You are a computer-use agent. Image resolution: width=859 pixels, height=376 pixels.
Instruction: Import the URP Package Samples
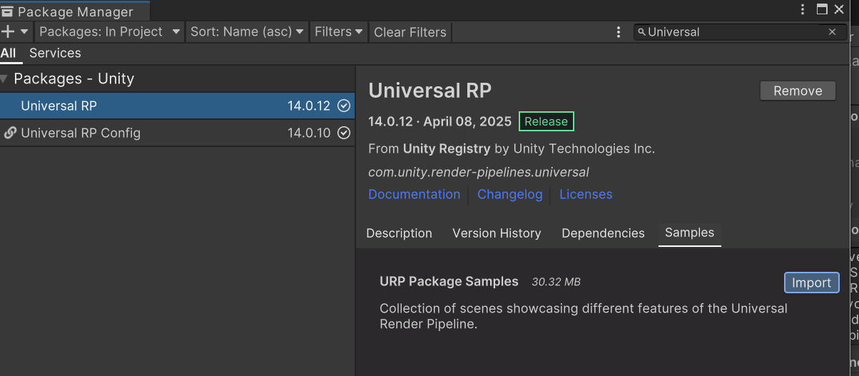(x=811, y=283)
